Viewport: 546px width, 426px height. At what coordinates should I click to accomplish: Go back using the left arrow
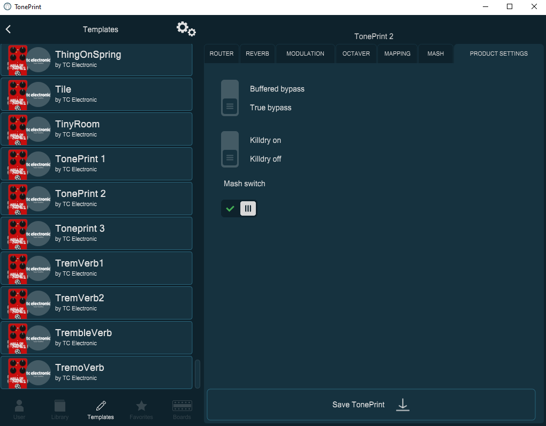[x=9, y=29]
